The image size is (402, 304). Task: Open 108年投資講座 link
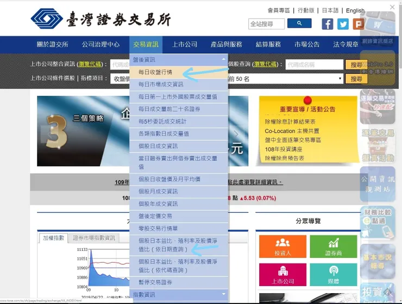coord(284,149)
